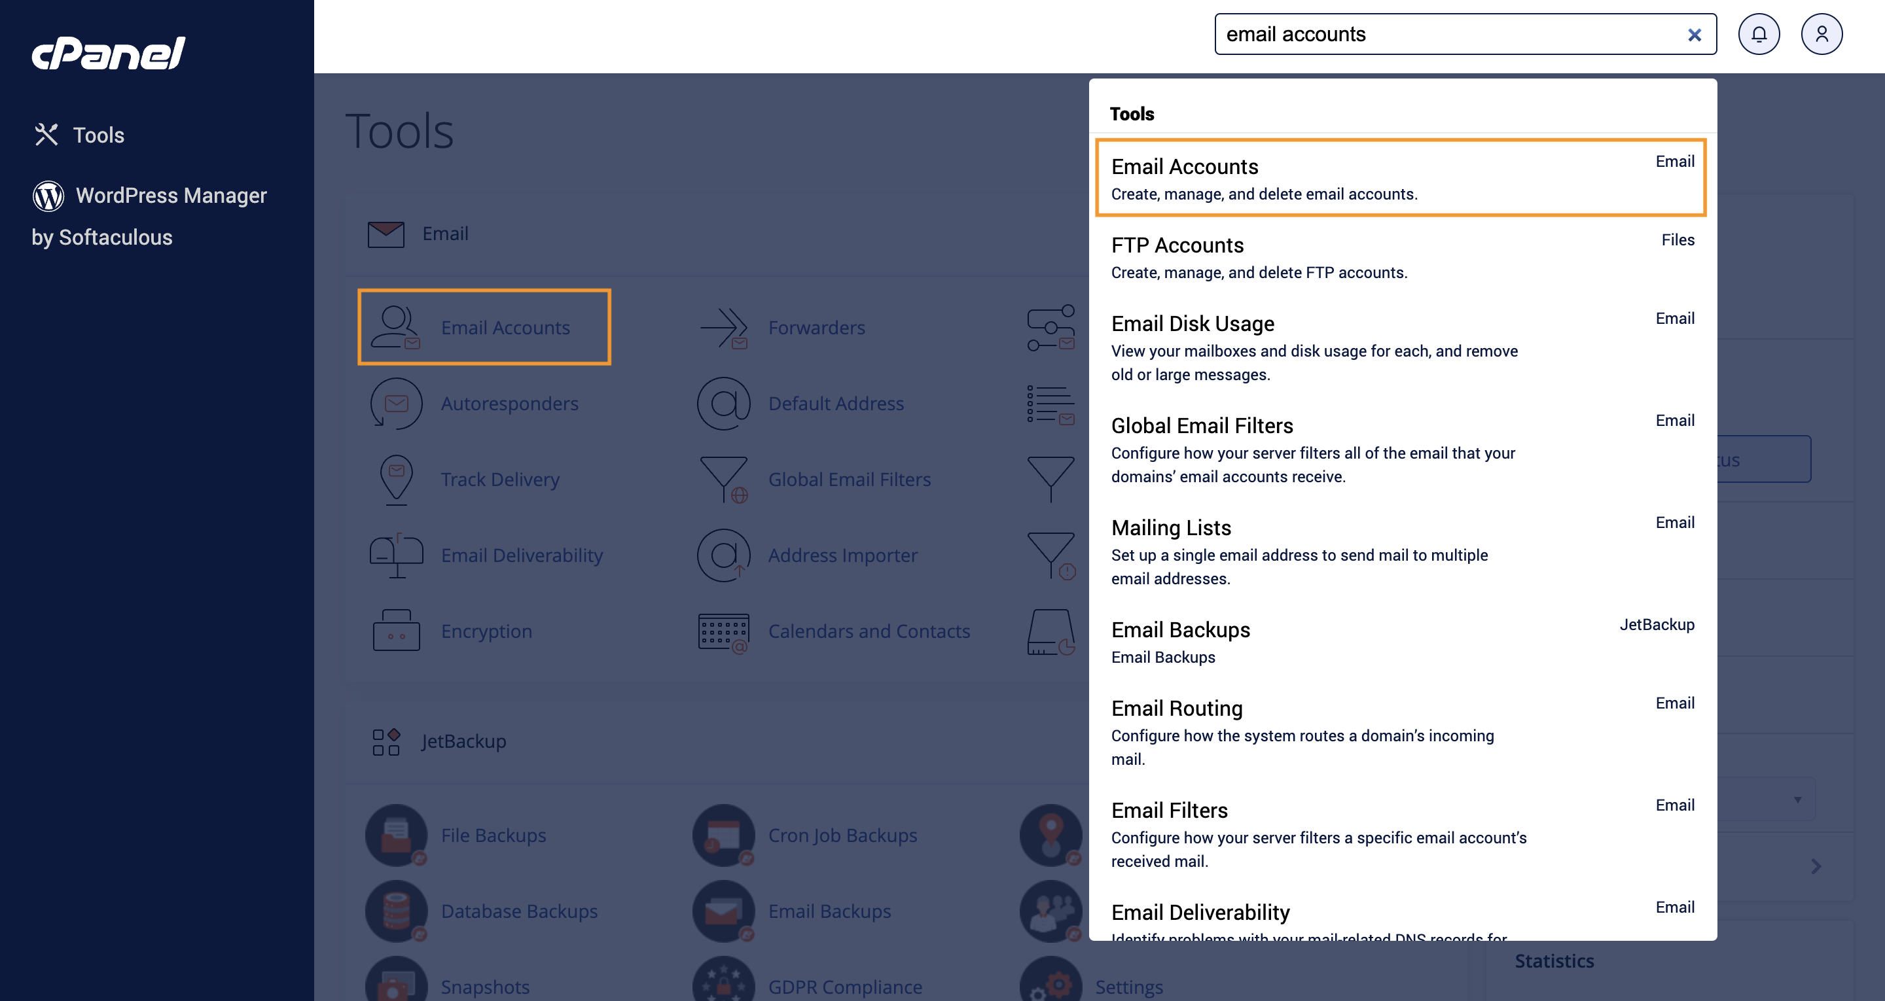The width and height of the screenshot is (1885, 1001).
Task: Expand the Mailing Lists result entry
Action: click(x=1403, y=562)
